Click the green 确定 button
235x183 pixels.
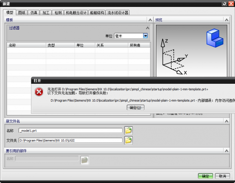pyautogui.click(x=205, y=176)
